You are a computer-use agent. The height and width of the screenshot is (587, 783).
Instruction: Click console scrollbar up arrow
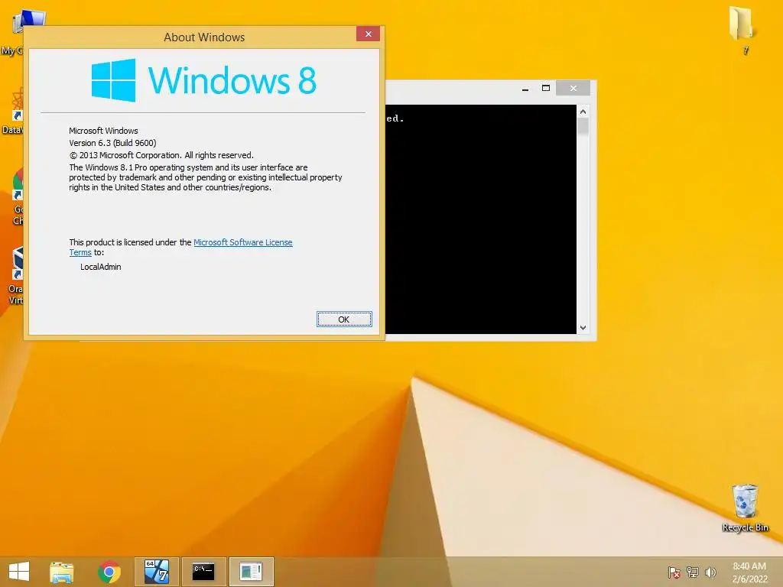(583, 112)
